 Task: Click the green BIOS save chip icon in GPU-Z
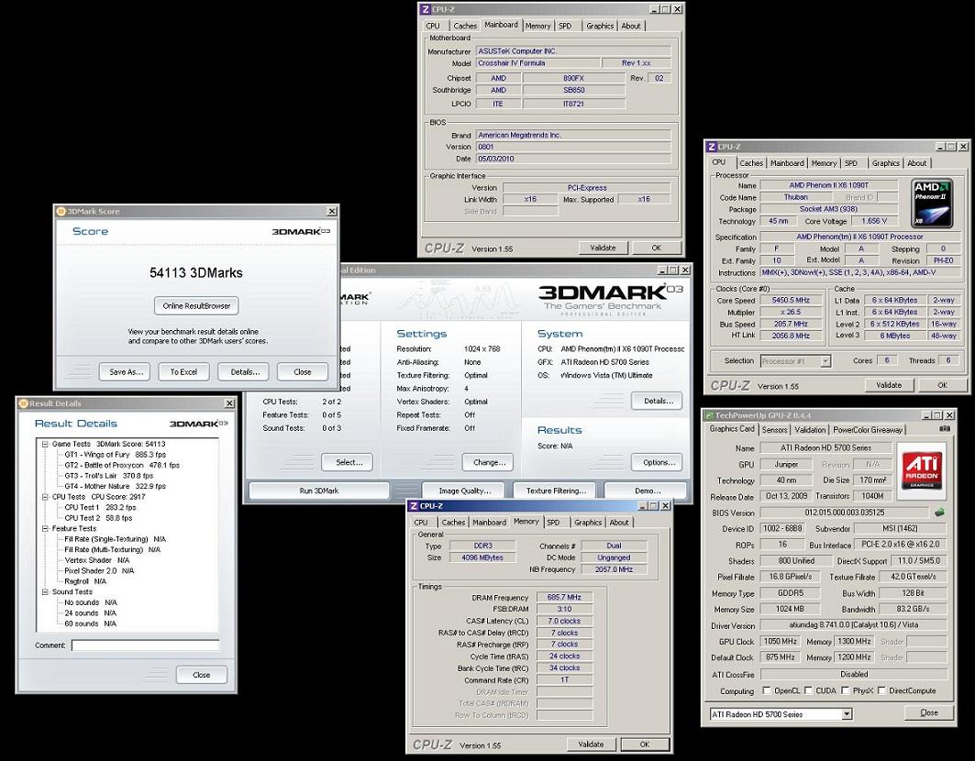coord(939,513)
